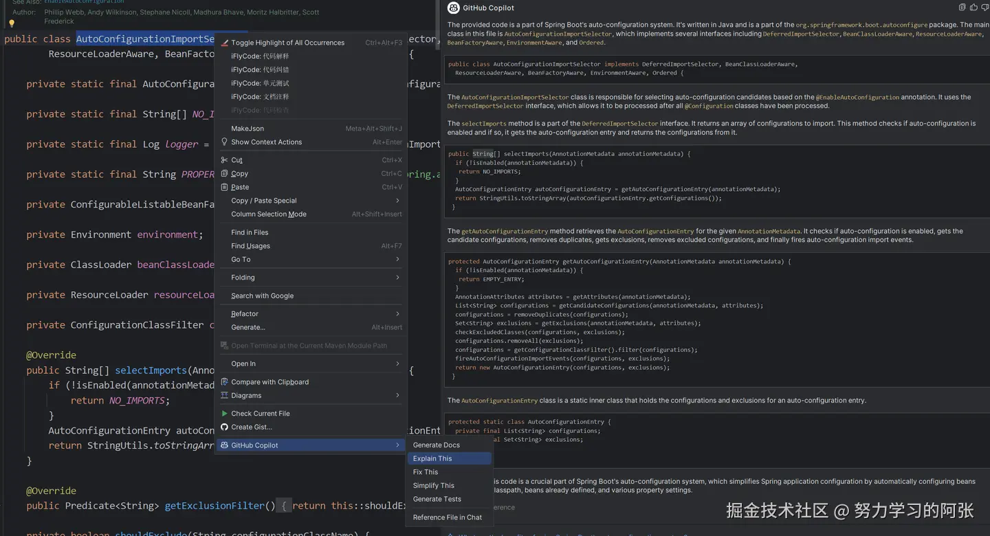The image size is (990, 536).
Task: Choose Fix This in Copilot submenu
Action: pyautogui.click(x=450, y=472)
